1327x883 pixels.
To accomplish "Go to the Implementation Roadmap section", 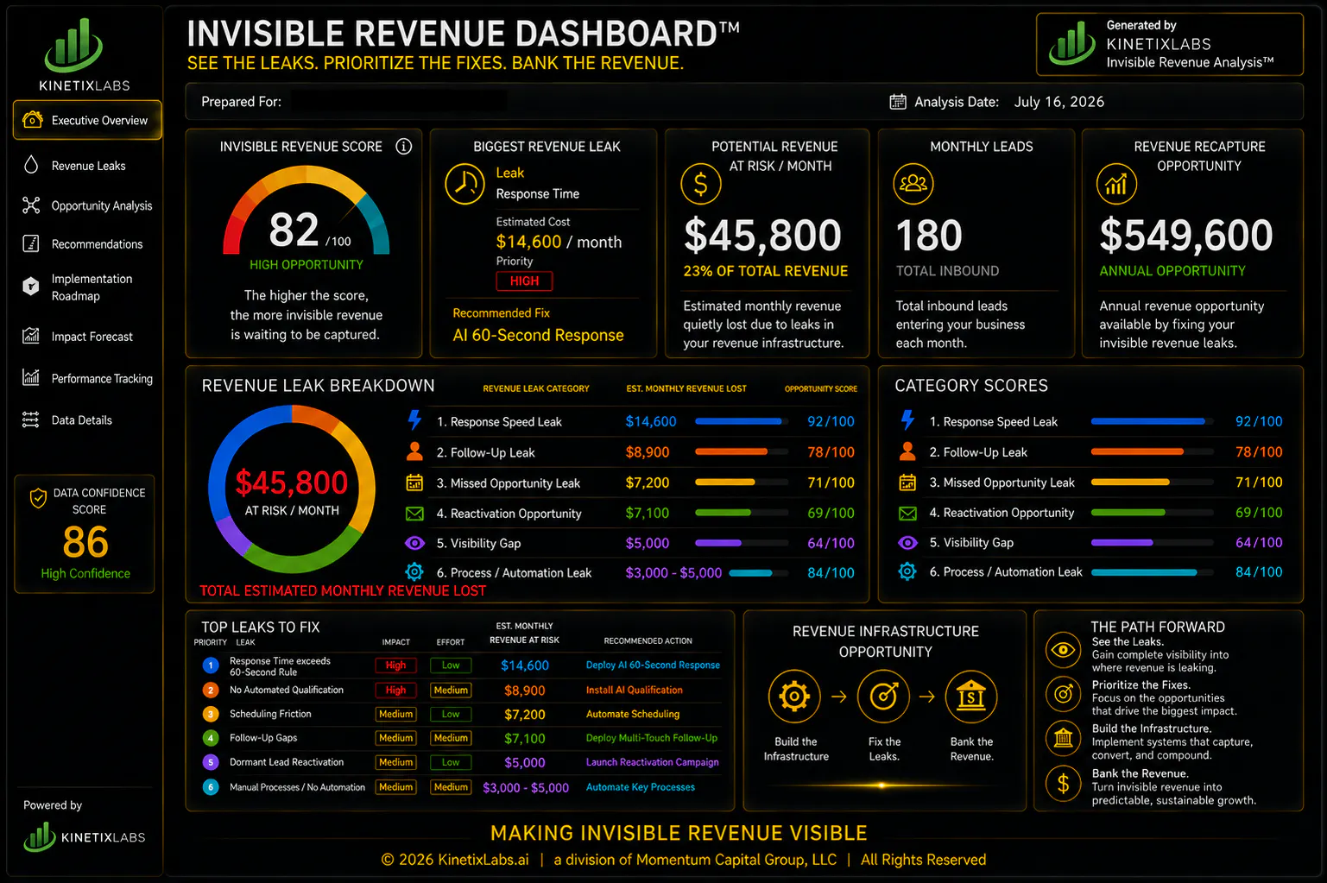I will tap(87, 287).
